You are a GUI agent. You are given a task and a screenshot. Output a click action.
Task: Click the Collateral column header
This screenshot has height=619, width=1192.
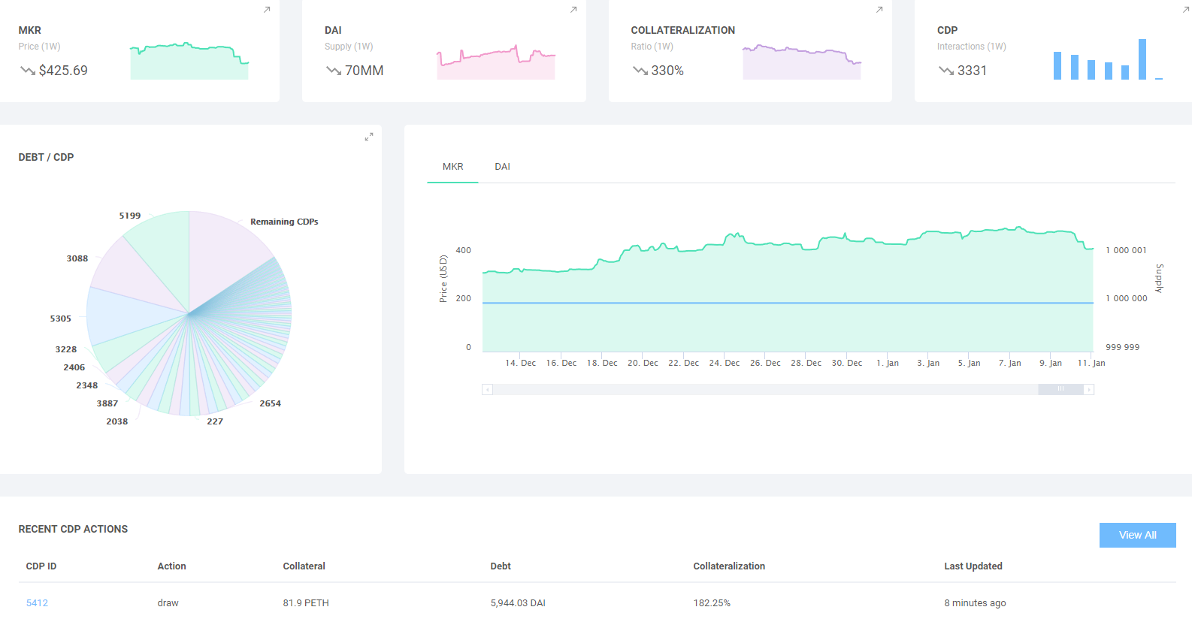coord(304,566)
